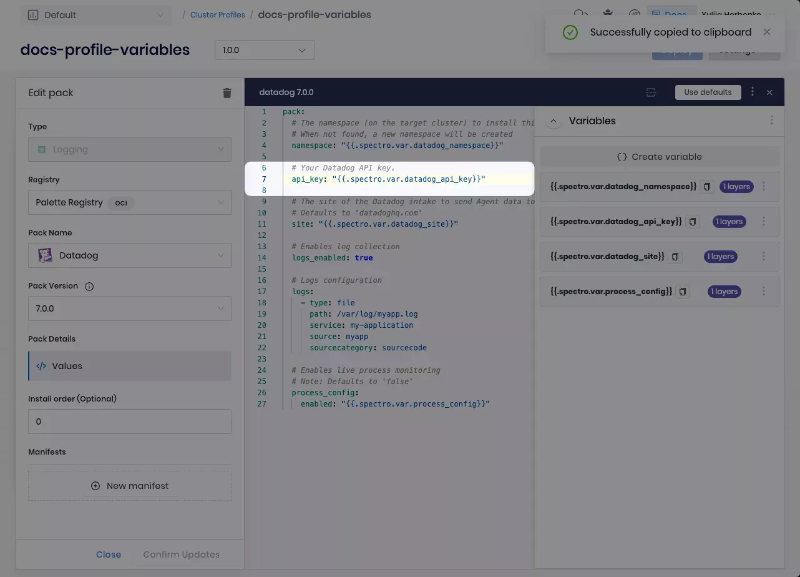Screen dimensions: 800x577
Task: Click the 1 layers badge for process_config
Action: [724, 292]
